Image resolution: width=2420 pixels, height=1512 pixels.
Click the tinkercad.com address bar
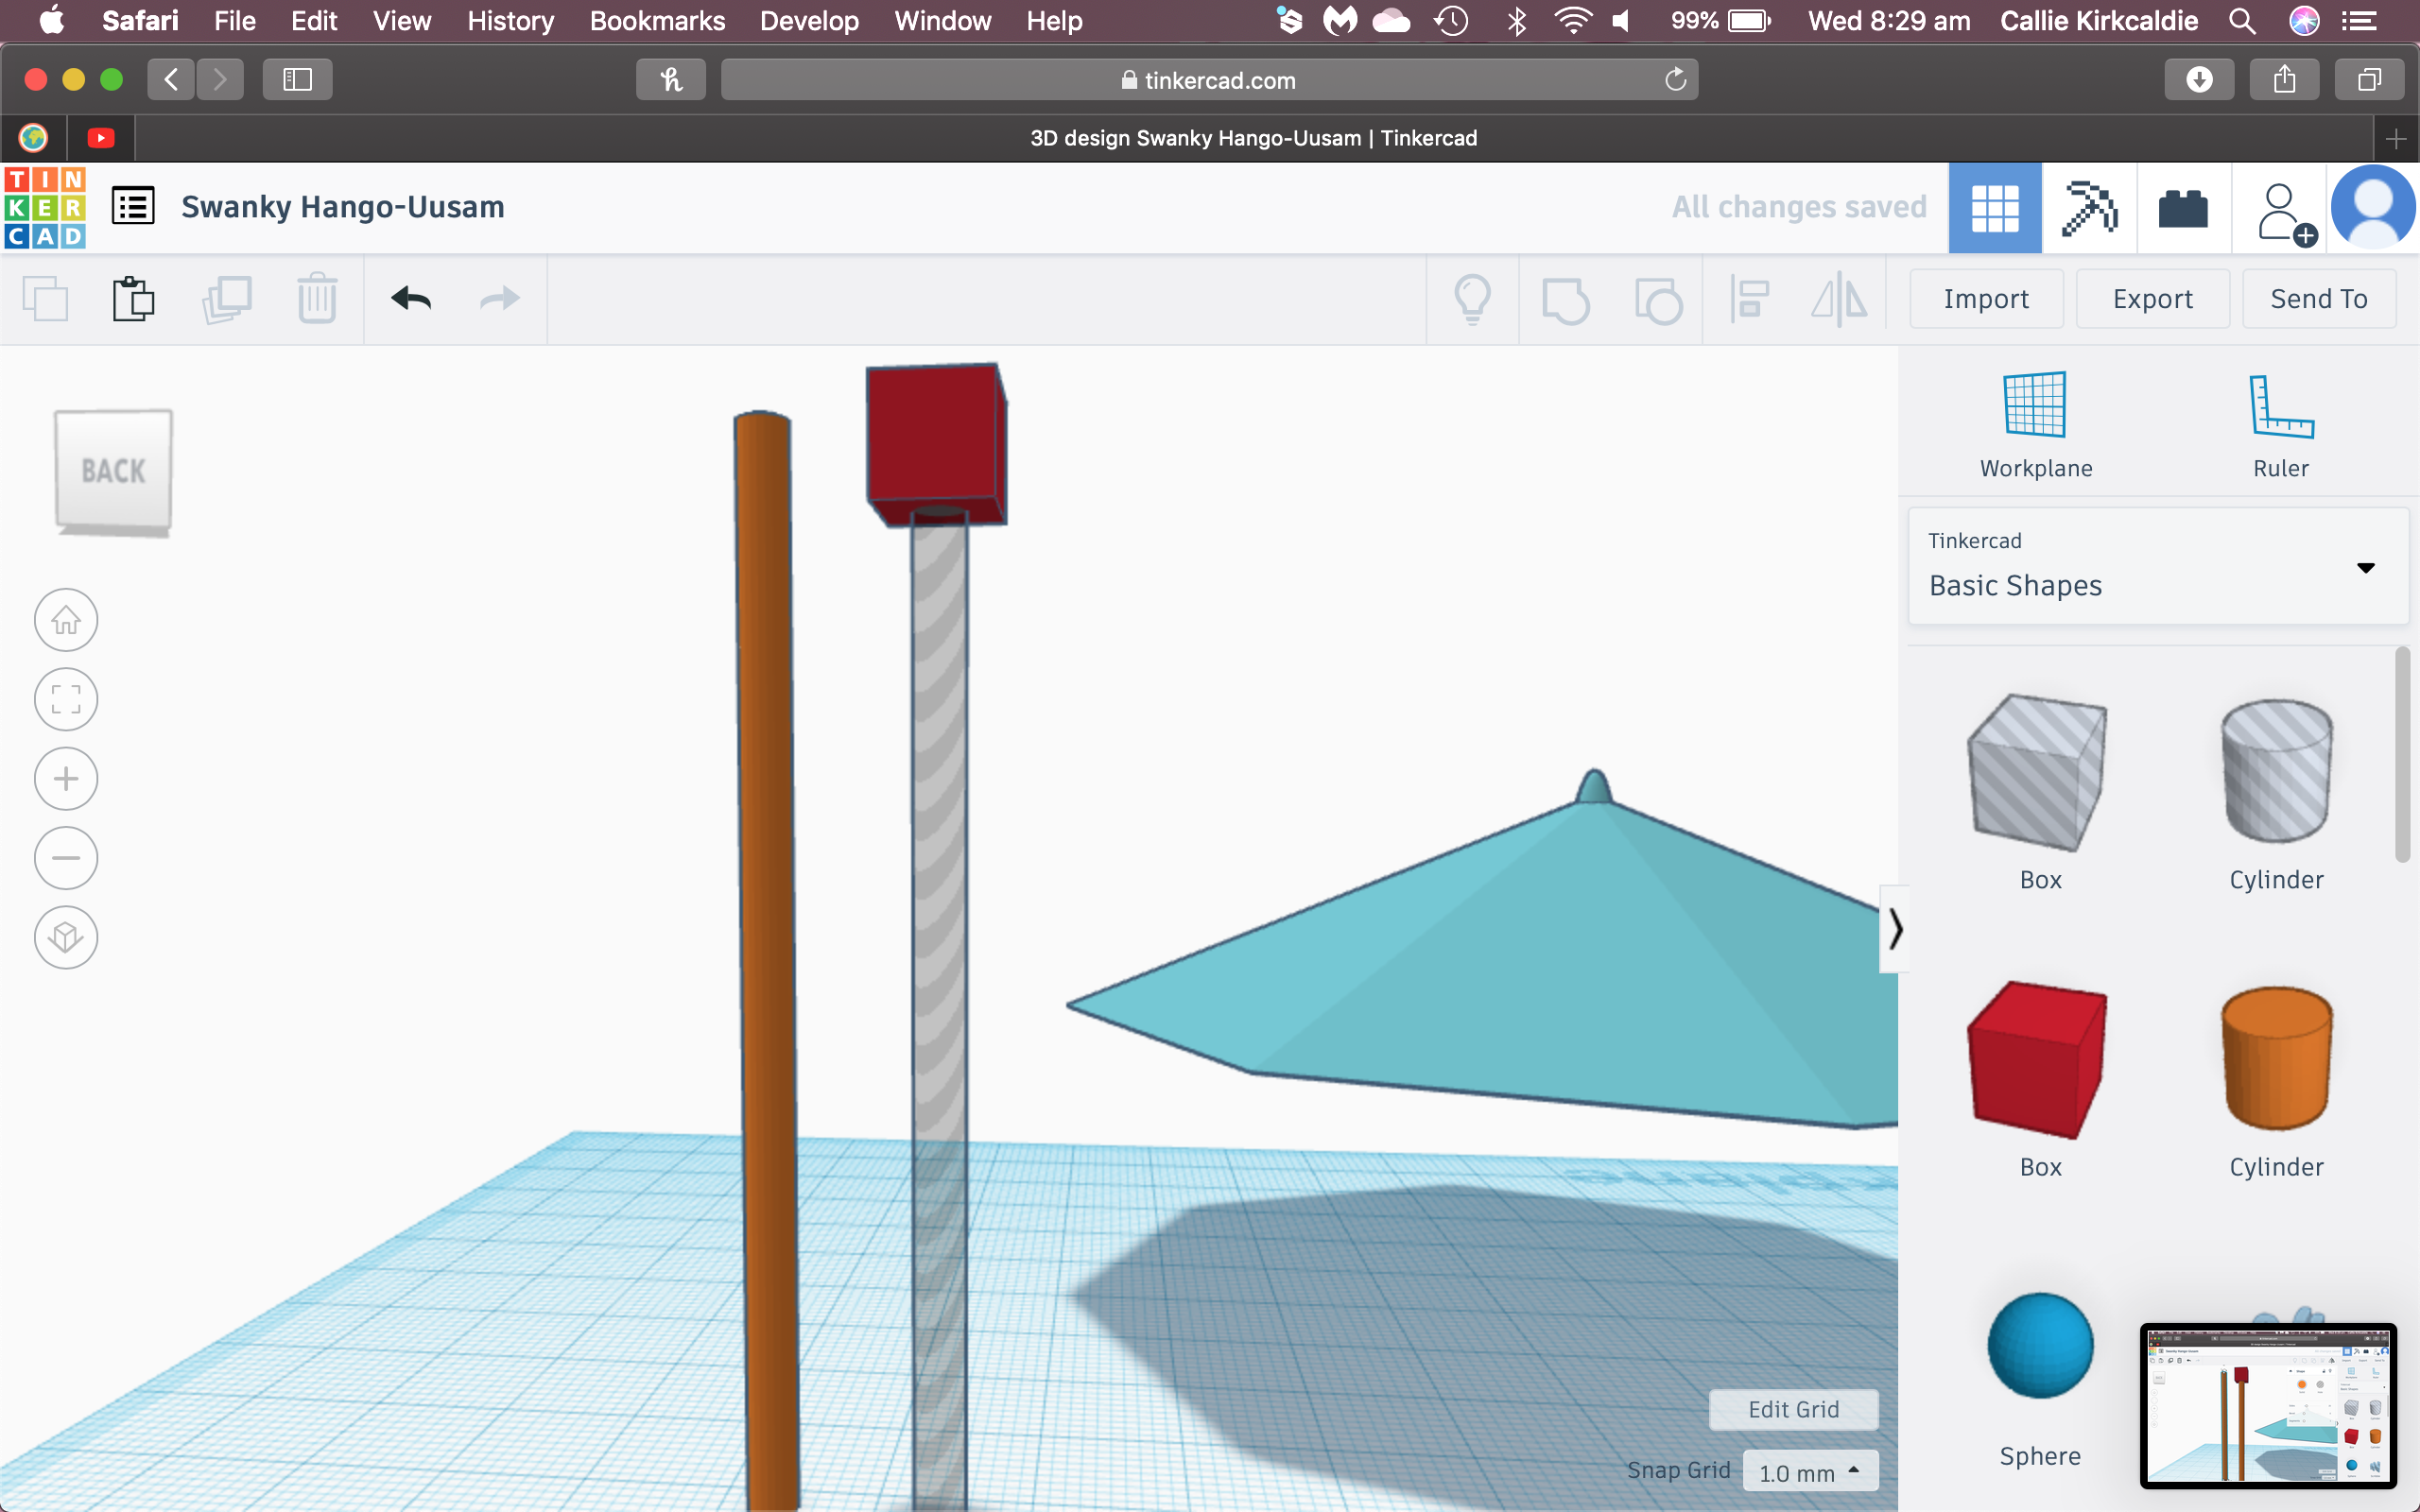(x=1209, y=80)
